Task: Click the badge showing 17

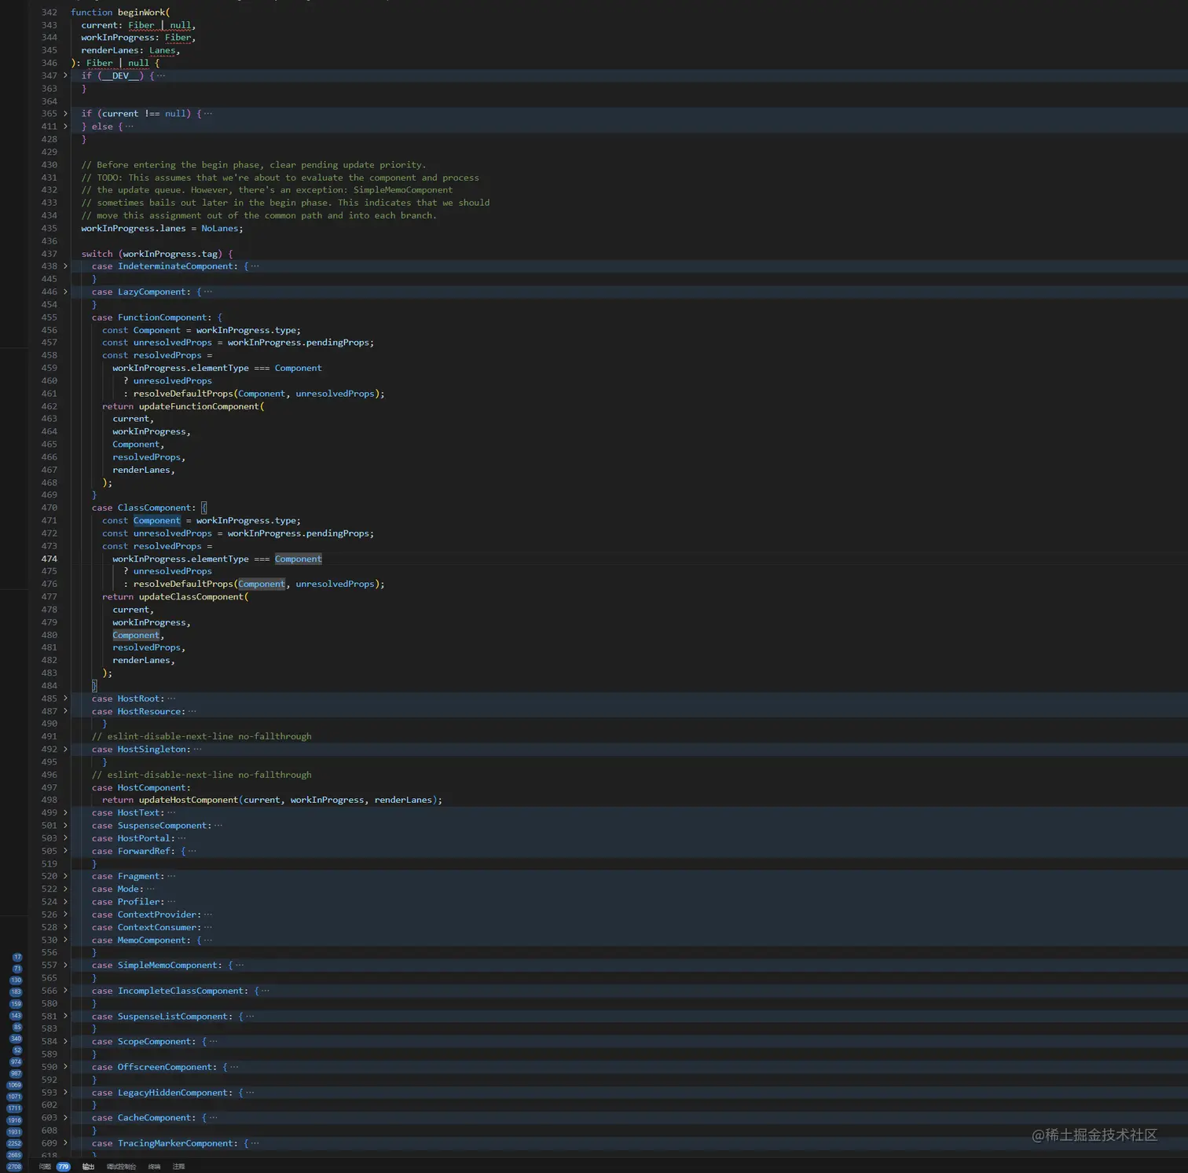Action: pyautogui.click(x=17, y=957)
